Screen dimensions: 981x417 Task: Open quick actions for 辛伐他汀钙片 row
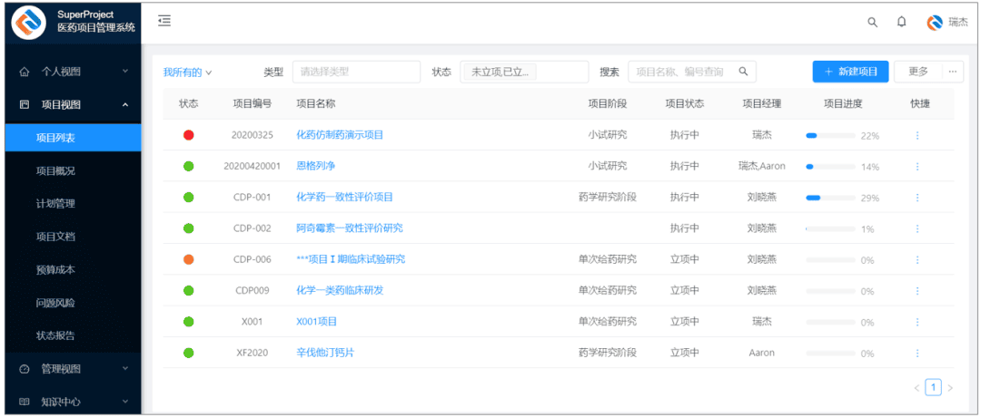(917, 354)
